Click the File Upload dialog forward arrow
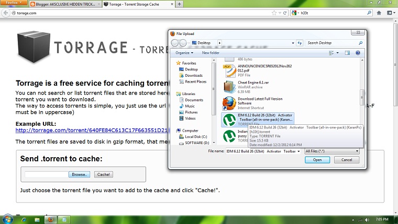398x224 pixels. point(183,43)
